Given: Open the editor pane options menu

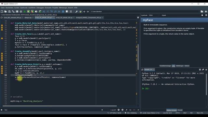Looking at the screenshot, I should point(138,18).
